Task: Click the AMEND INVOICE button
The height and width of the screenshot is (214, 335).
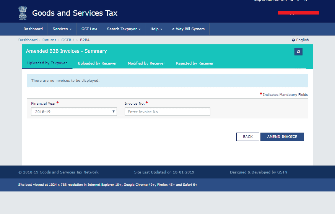Action: [x=282, y=137]
